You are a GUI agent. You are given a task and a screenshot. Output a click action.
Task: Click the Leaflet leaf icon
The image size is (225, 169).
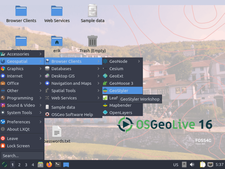pos(105,98)
